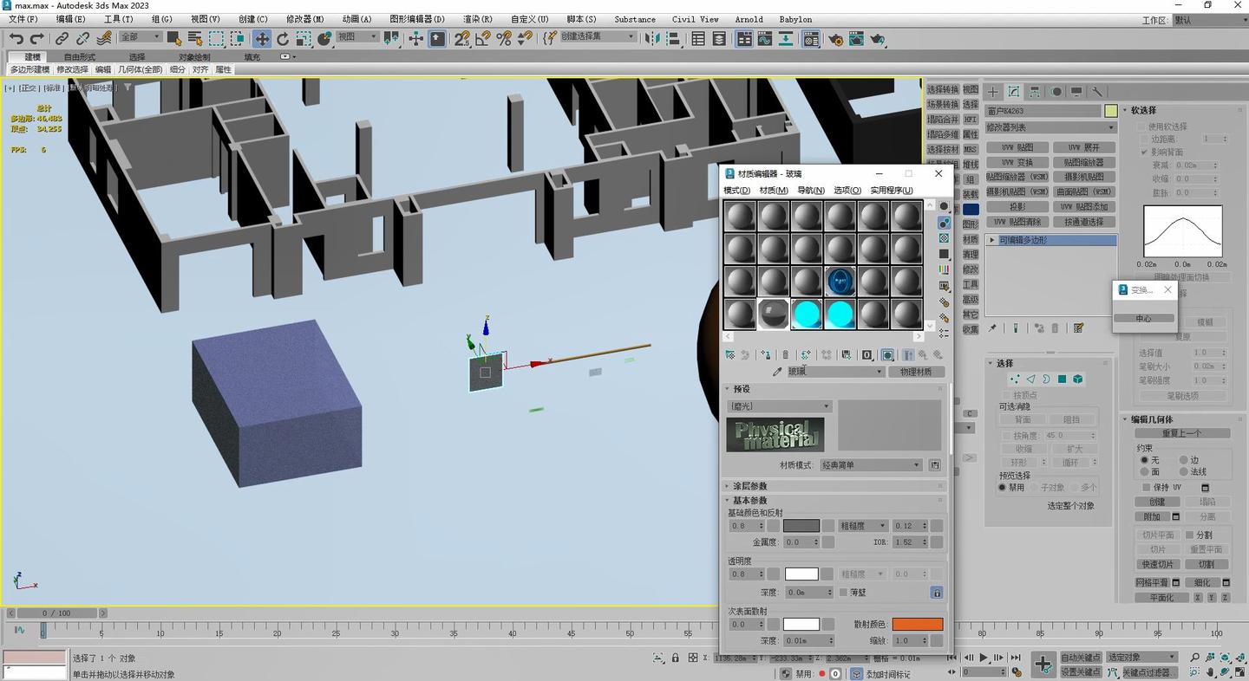Toggle the Percent Snap icon
1249x681 pixels.
(x=504, y=38)
